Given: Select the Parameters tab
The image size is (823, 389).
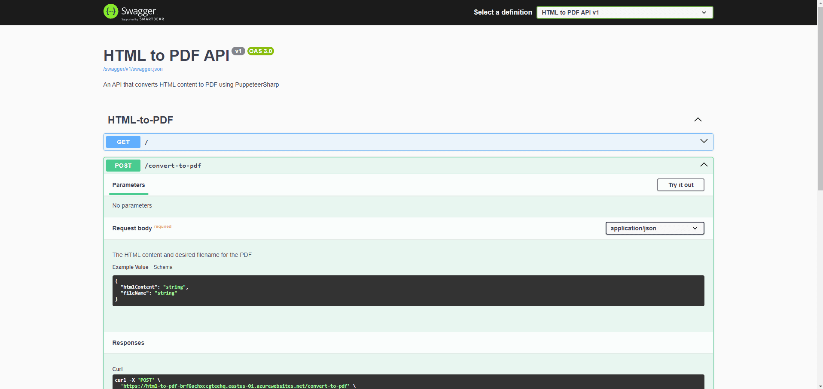Looking at the screenshot, I should [x=128, y=185].
